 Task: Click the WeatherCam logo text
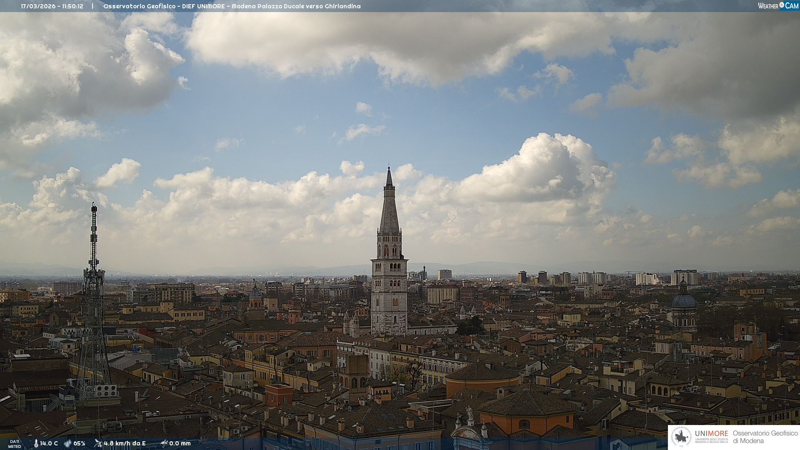pos(778,5)
